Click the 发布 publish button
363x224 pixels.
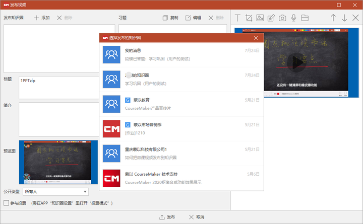pyautogui.click(x=167, y=217)
